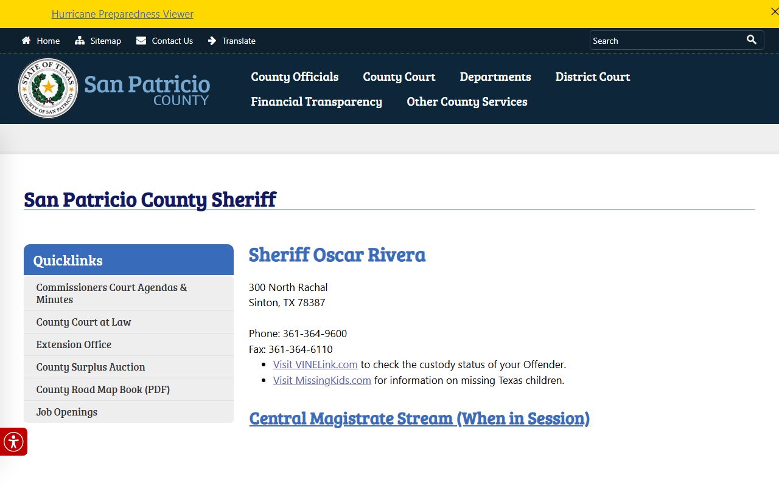The height and width of the screenshot is (486, 779).
Task: Open the District Court menu
Action: (x=593, y=77)
